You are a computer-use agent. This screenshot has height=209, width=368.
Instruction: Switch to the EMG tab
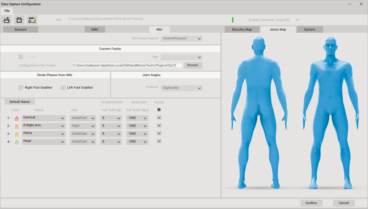pos(95,29)
